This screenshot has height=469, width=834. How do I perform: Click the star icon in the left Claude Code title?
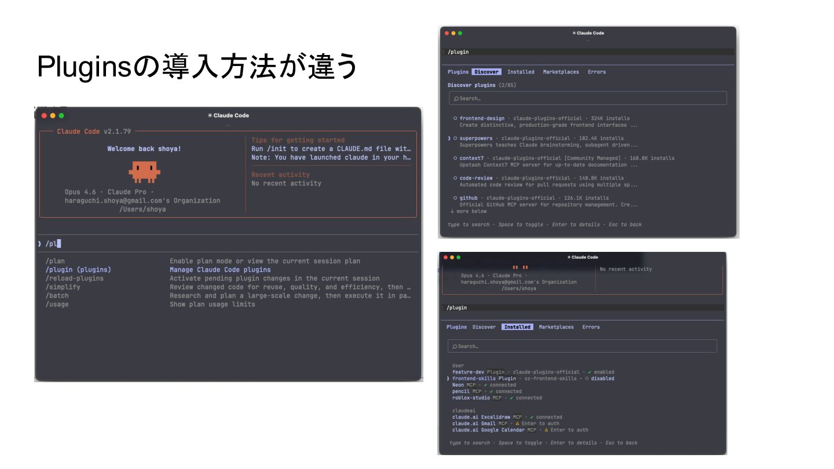click(x=210, y=115)
